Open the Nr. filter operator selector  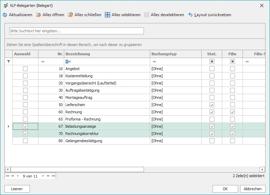pos(43,61)
